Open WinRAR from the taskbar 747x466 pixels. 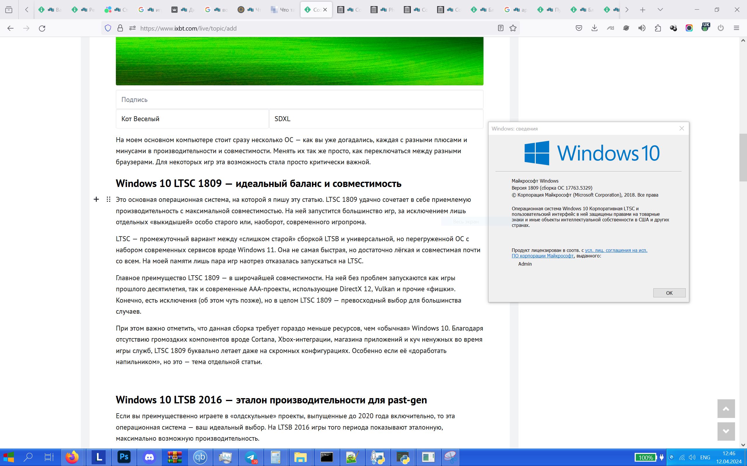[175, 457]
